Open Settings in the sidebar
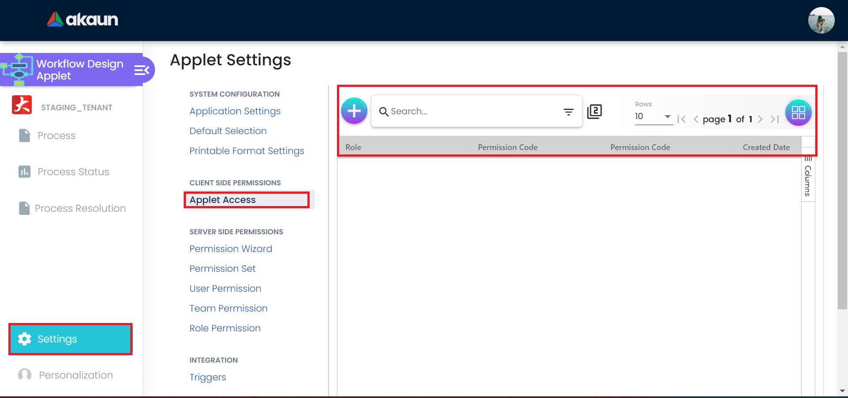848x398 pixels. [x=71, y=339]
